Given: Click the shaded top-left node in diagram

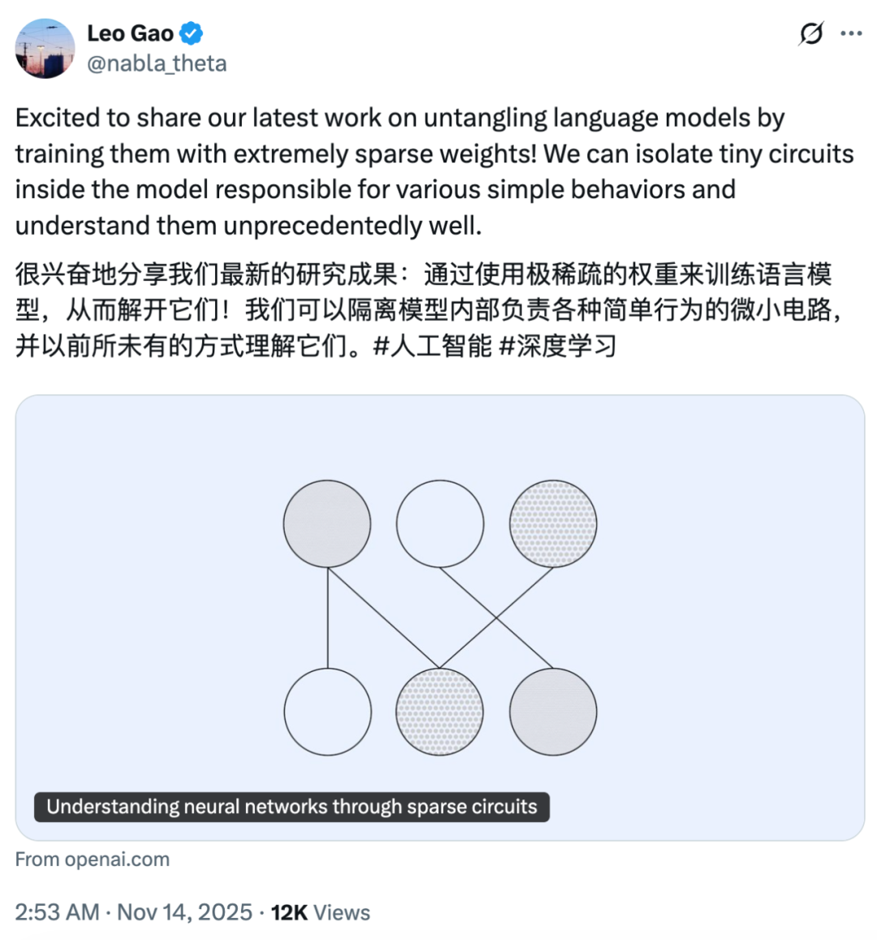Looking at the screenshot, I should (326, 522).
